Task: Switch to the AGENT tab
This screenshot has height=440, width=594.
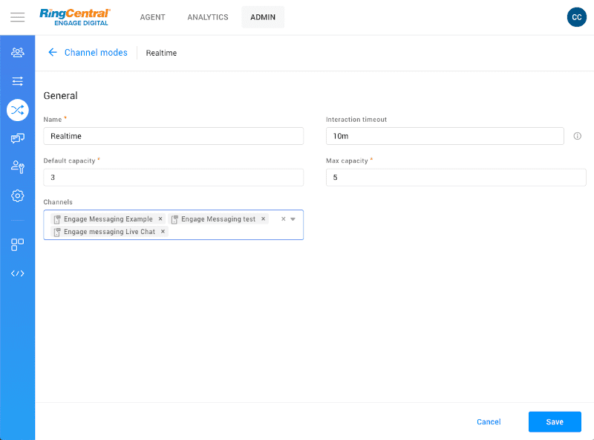Action: (152, 17)
